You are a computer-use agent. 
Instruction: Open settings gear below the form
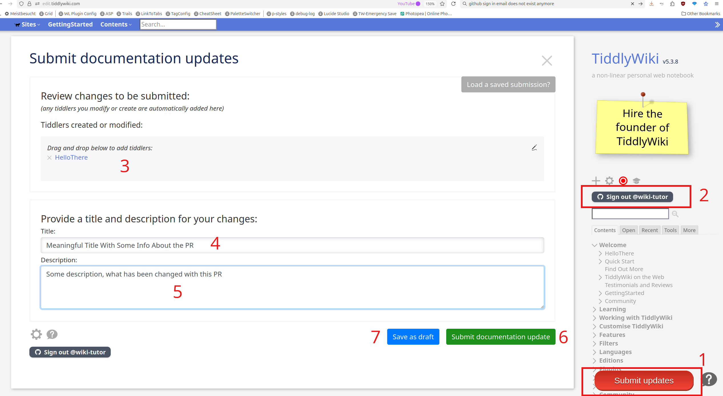(36, 334)
